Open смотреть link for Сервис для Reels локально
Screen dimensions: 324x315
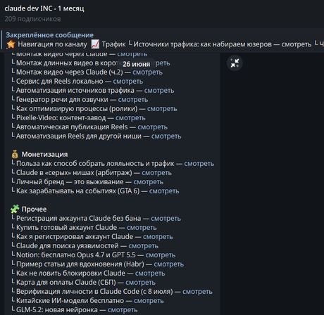[128, 81]
